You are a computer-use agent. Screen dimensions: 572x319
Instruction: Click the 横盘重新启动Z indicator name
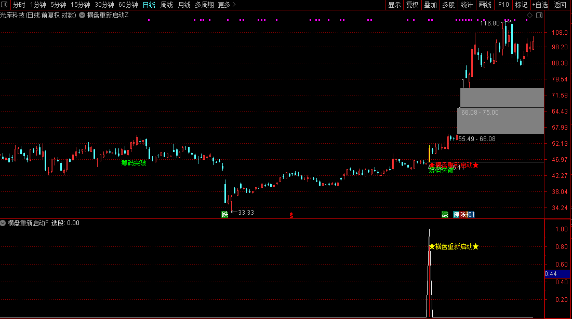[x=108, y=15]
